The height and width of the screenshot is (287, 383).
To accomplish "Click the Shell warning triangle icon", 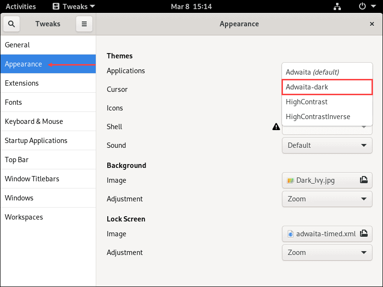I will [x=276, y=127].
